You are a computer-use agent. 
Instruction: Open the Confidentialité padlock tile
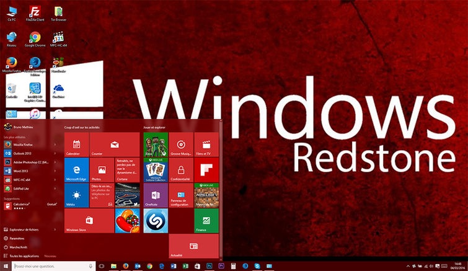point(181,170)
